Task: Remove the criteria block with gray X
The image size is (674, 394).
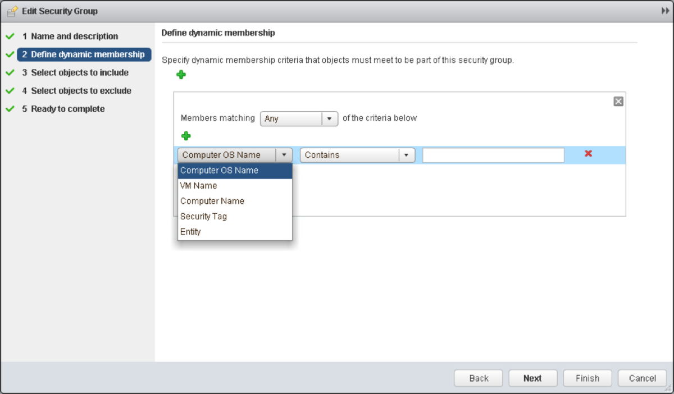Action: pos(618,102)
